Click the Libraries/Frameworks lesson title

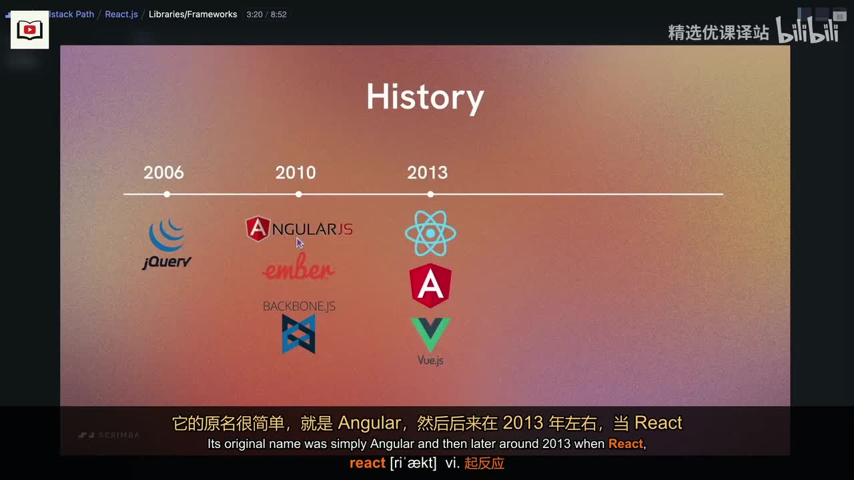coord(193,14)
